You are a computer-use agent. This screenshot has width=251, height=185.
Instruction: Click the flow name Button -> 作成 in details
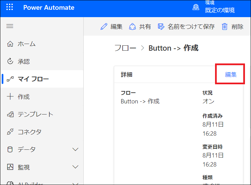[x=140, y=101]
